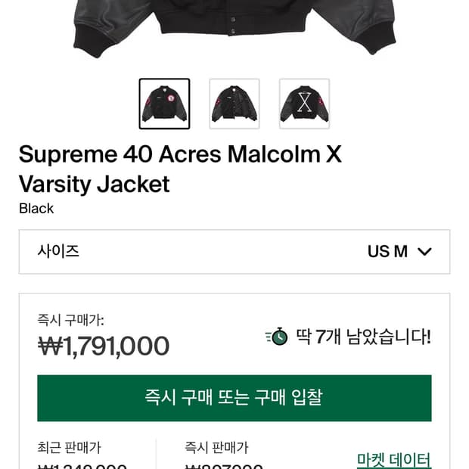Click the Black colorway text
469x469 pixels.
coord(36,208)
